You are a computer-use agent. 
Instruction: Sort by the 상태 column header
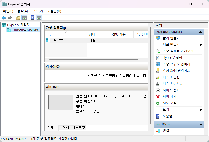pos(99,35)
